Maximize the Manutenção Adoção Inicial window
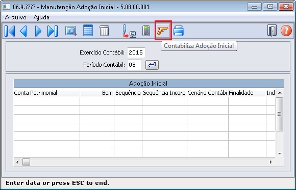The height and width of the screenshot is (190, 296). (x=270, y=7)
